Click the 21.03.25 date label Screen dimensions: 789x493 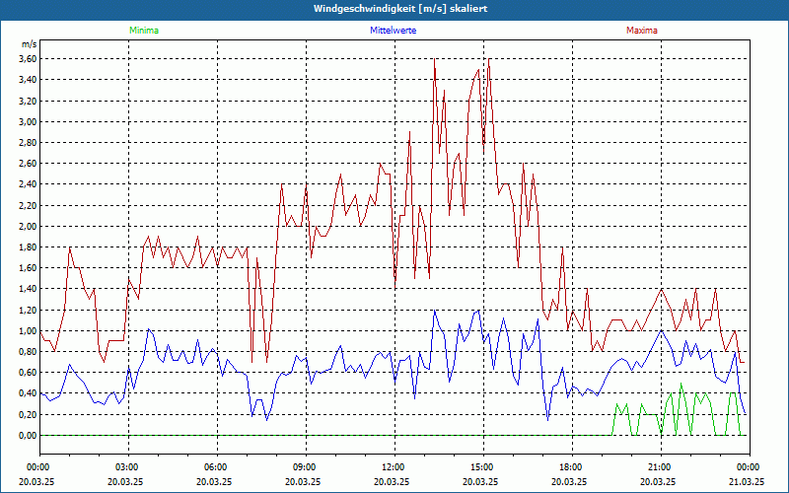[747, 481]
